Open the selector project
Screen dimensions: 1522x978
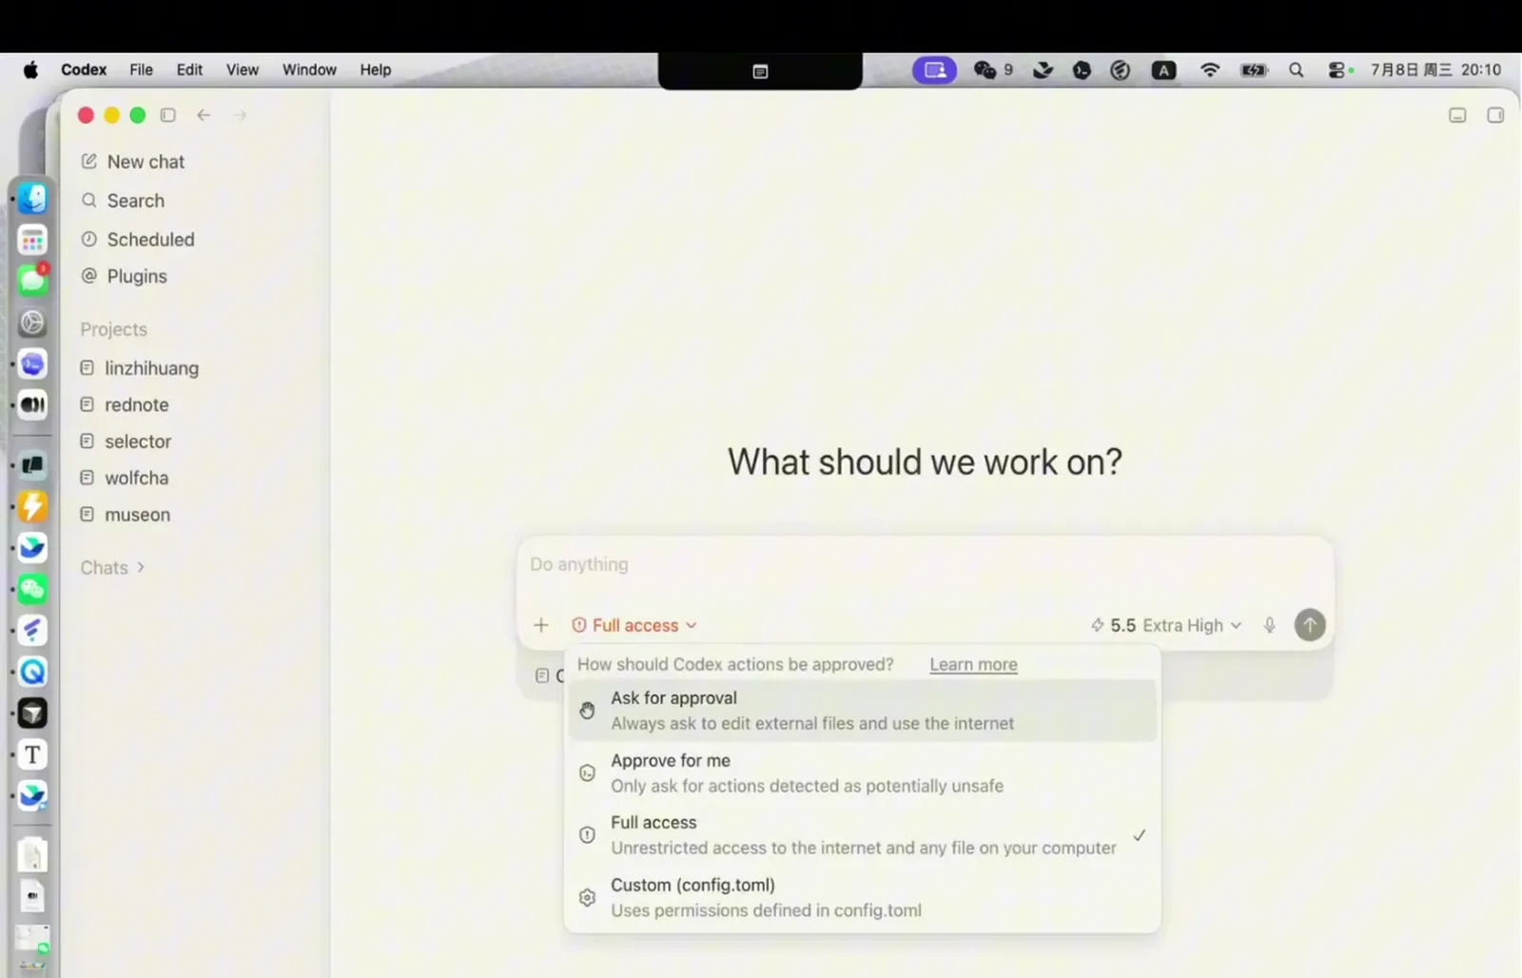pos(127,441)
